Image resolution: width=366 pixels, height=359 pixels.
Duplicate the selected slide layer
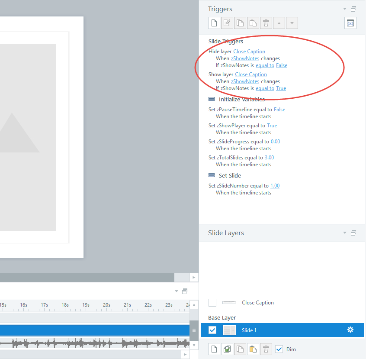(x=227, y=349)
